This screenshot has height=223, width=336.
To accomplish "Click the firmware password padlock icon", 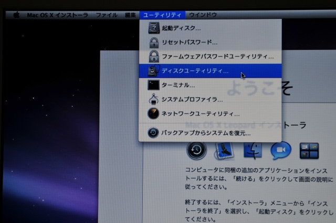I will 154,56.
